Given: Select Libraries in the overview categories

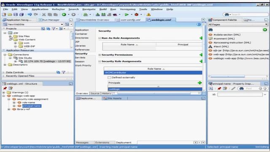Looking at the screenshot, I should click(x=80, y=46).
